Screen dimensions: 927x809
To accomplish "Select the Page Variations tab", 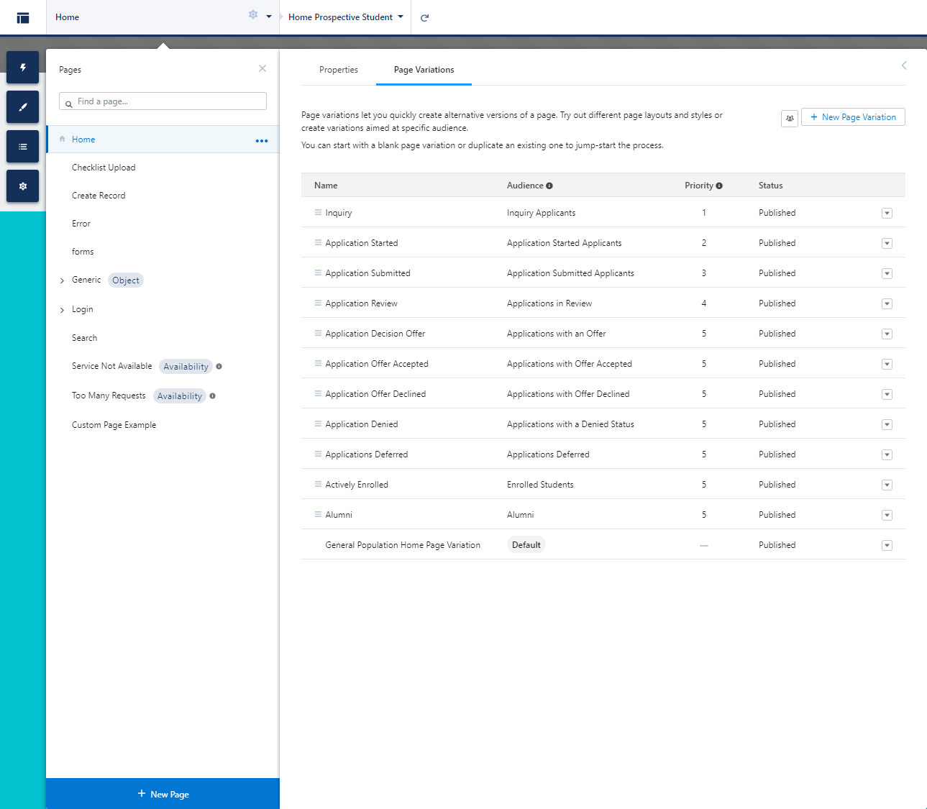I will [424, 70].
